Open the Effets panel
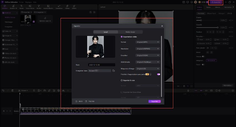 coord(74,7)
